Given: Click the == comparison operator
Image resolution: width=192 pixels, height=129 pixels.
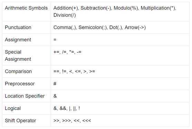Looking at the screenshot, I should [57, 71].
